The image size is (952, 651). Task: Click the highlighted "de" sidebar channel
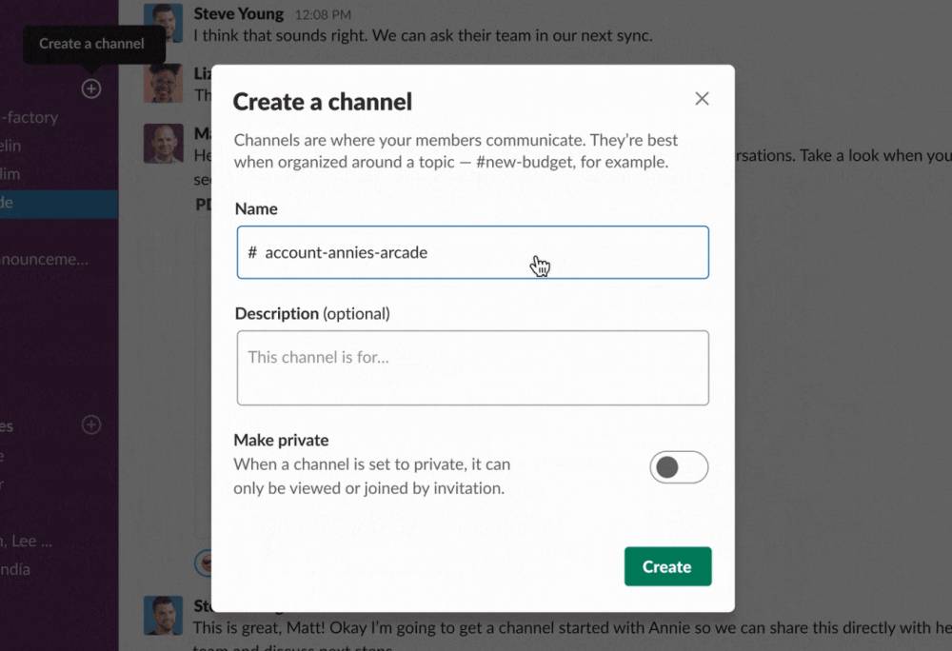59,203
